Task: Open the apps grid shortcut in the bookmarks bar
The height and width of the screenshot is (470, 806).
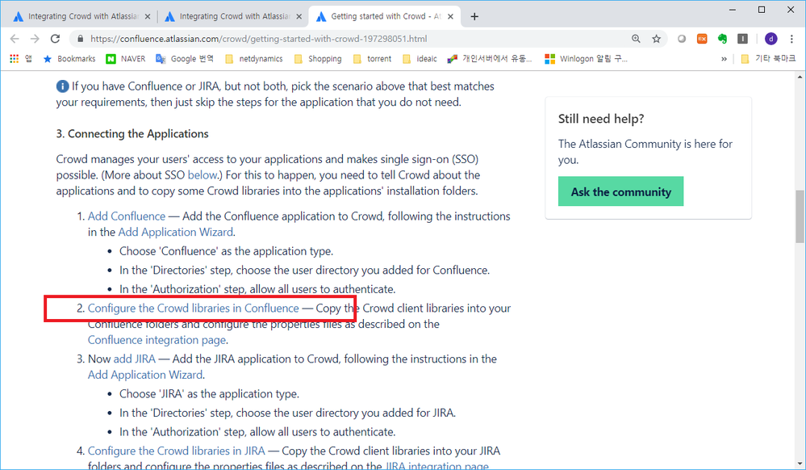Action: [x=15, y=59]
